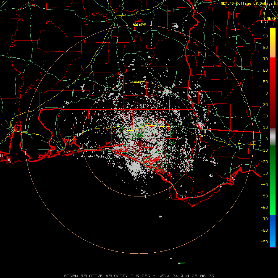The image size is (278, 278).
Task: Click the 0 knot scale label
Action: coord(267,139)
